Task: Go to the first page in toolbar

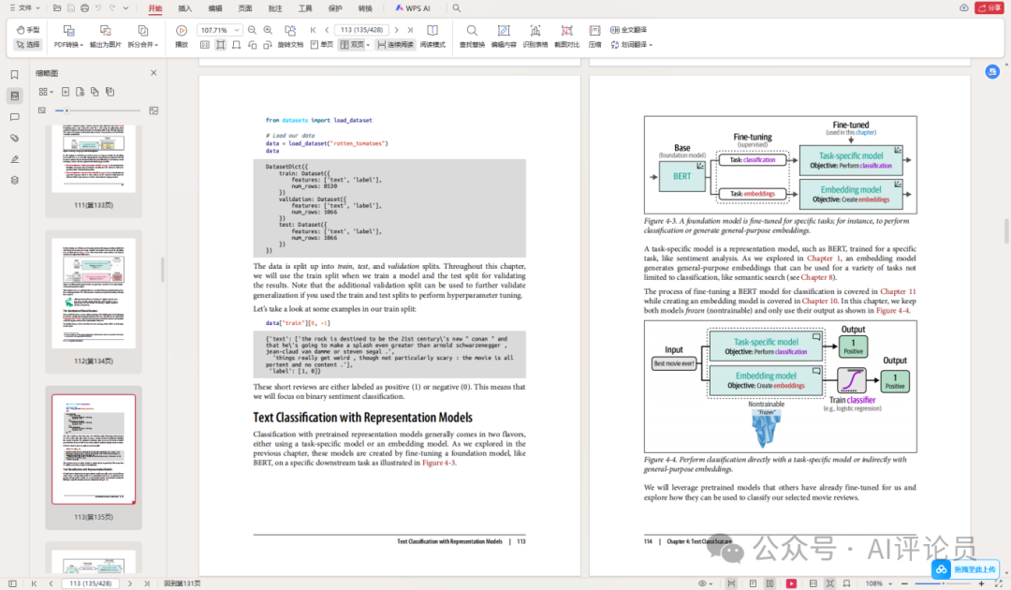Action: pyautogui.click(x=314, y=30)
